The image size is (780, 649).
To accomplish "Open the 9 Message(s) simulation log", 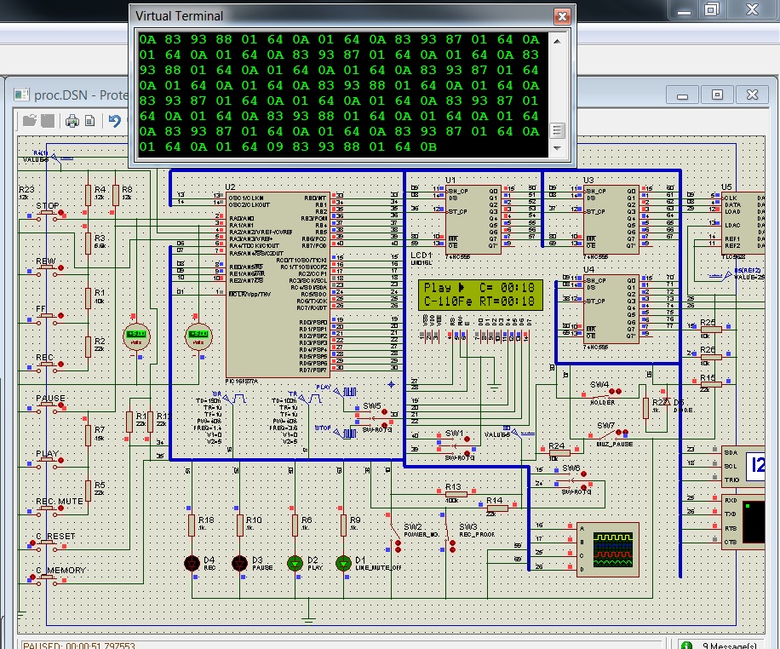I will pos(729,645).
